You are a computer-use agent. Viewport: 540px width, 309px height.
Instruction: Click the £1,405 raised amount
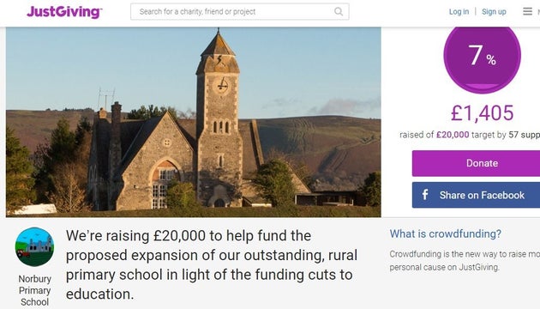(482, 113)
